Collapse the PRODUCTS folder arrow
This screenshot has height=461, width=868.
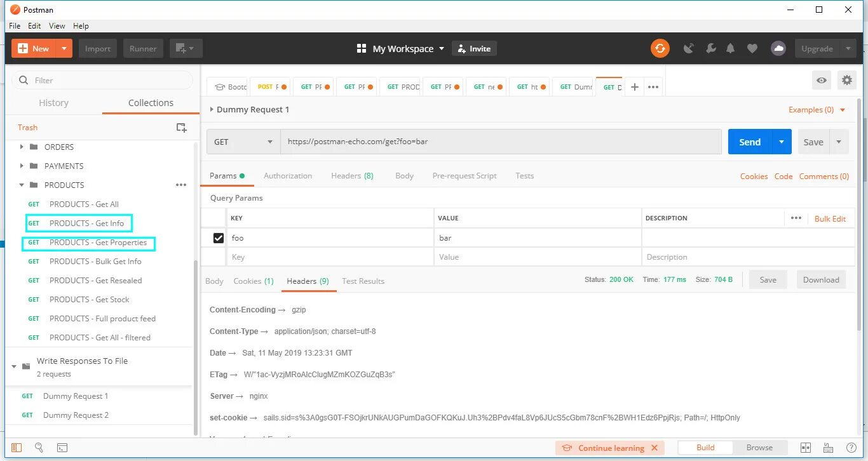pos(22,185)
